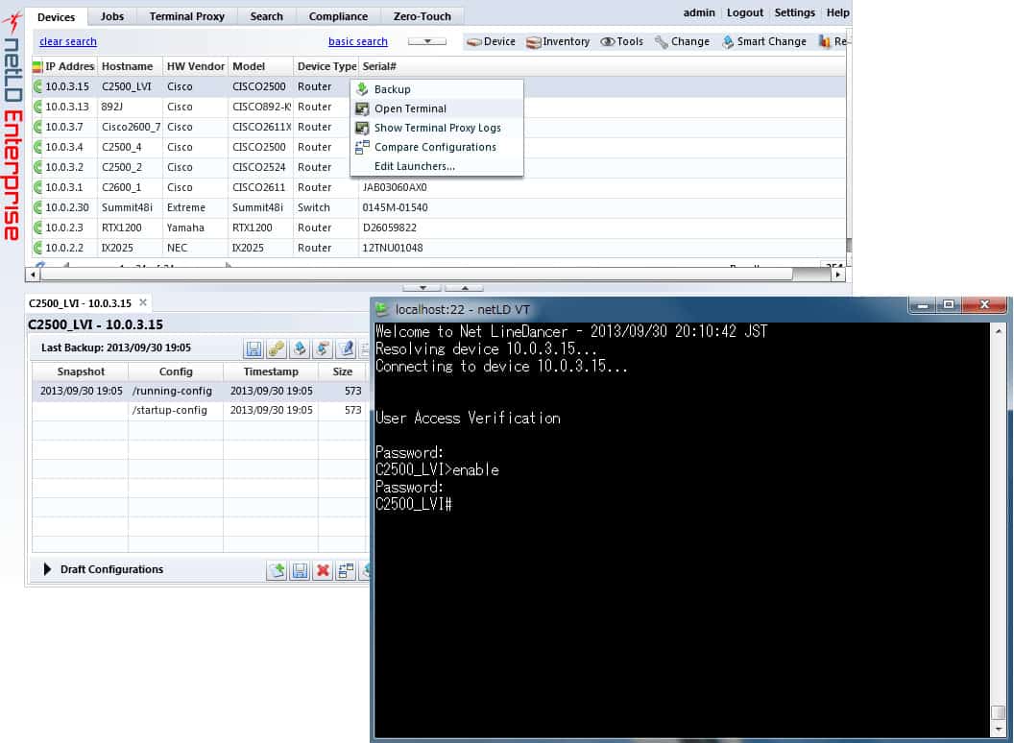Sort by Hostname column header
The image size is (1014, 743).
[130, 66]
